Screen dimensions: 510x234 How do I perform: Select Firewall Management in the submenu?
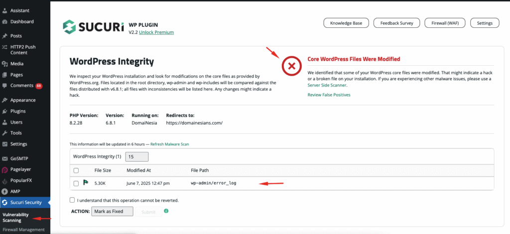(23, 230)
